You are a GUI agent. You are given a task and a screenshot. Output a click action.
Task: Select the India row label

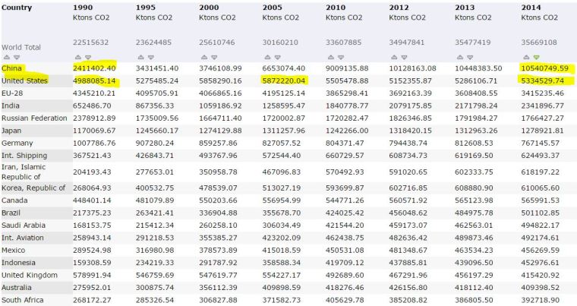pos(11,106)
